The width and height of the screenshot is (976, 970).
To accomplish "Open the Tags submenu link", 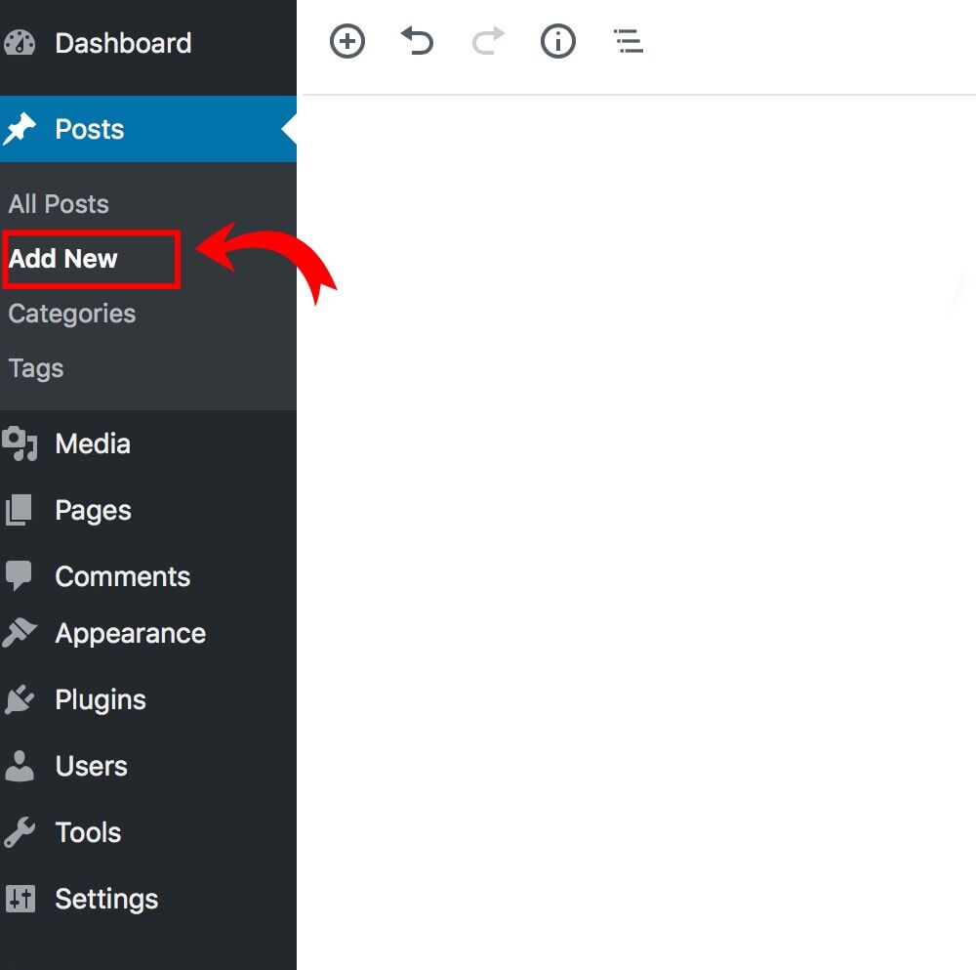I will (36, 368).
